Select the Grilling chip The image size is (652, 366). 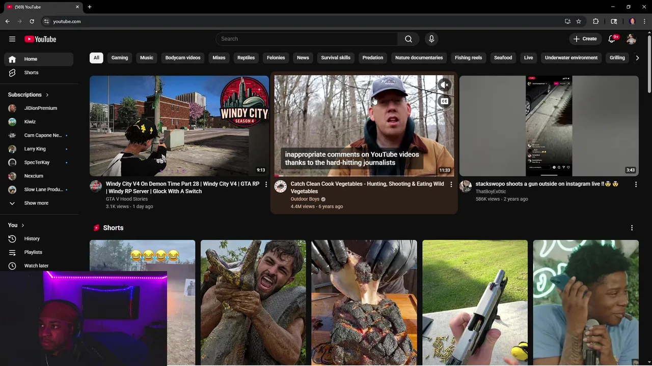[617, 58]
